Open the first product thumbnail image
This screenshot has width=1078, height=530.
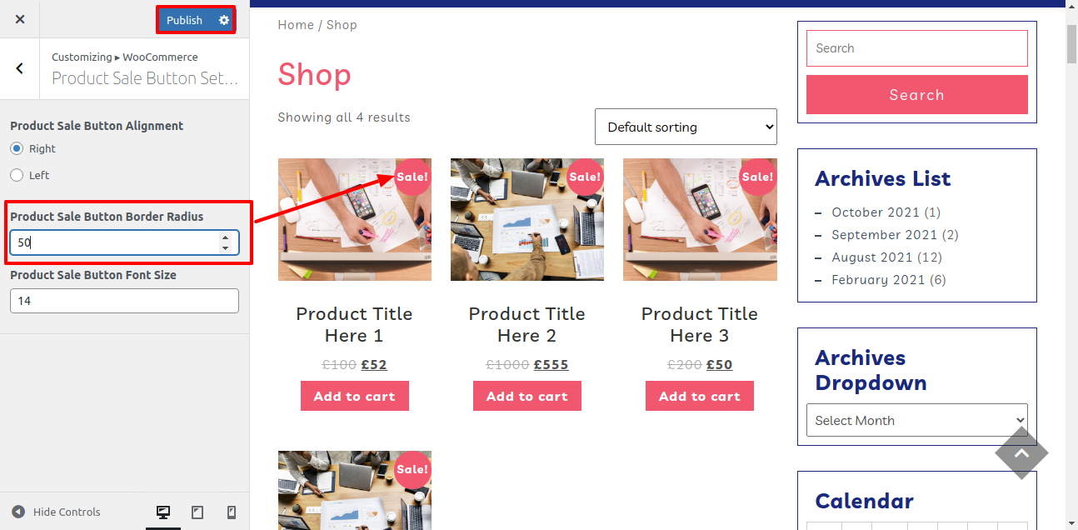pos(355,219)
